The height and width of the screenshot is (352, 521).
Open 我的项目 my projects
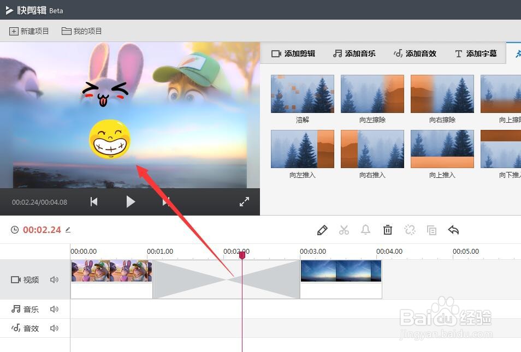coord(82,31)
